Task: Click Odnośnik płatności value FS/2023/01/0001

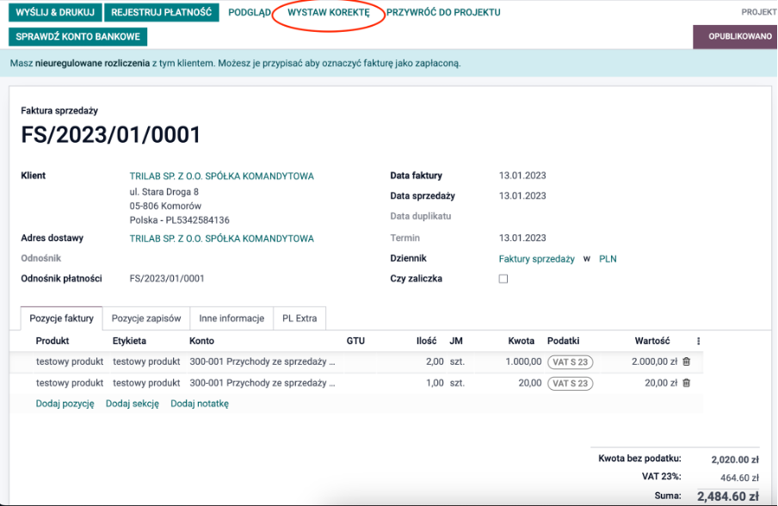Action: click(x=167, y=279)
